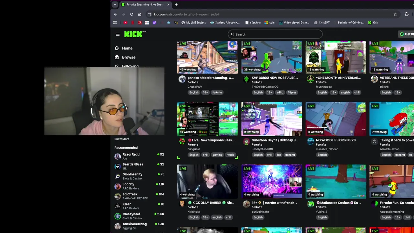Click the Home icon in the Kick sidebar
This screenshot has height=233, width=414.
click(x=117, y=48)
